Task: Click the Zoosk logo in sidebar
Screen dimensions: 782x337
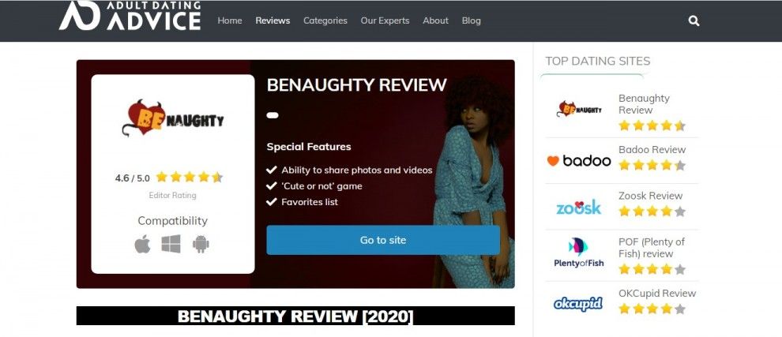Action: tap(578, 207)
